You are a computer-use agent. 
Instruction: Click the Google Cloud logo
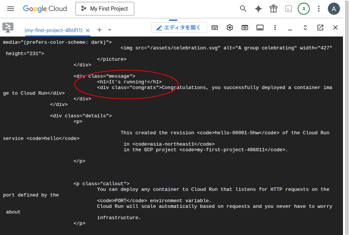(x=45, y=9)
